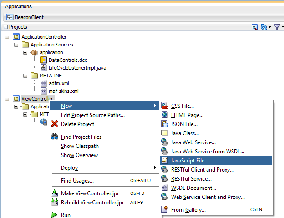Choose Rebuild ViewController.jpr
This screenshot has height=218, width=284.
pyautogui.click(x=104, y=203)
